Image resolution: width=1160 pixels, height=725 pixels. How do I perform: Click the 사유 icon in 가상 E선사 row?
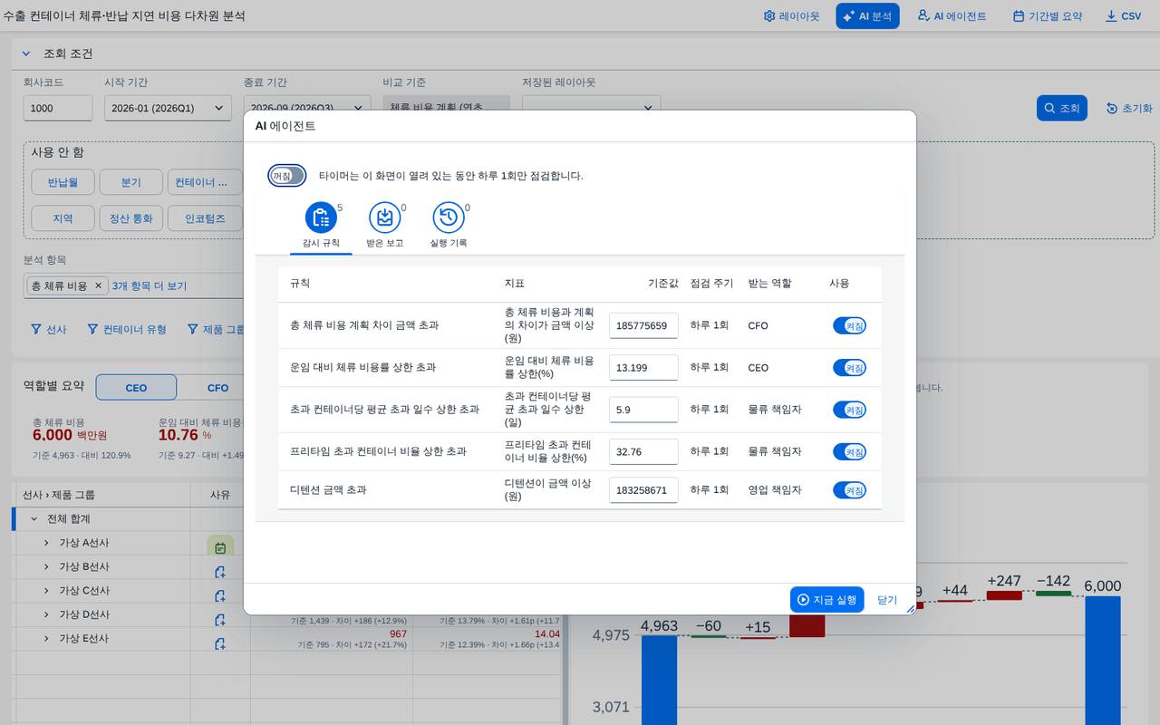219,643
